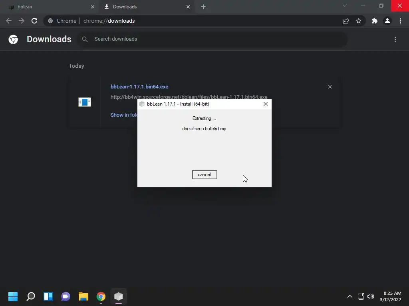Open Windows taskbar search
The image size is (409, 306).
(31, 296)
